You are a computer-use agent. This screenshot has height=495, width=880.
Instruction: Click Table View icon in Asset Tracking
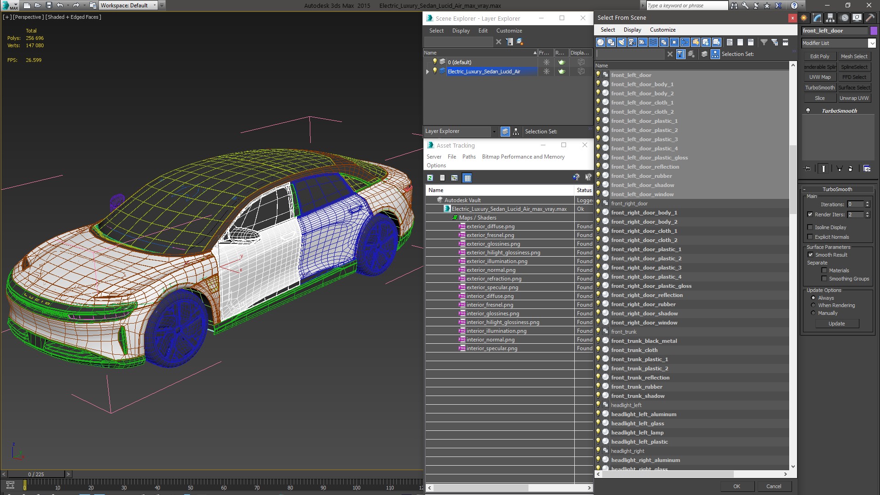coord(467,178)
